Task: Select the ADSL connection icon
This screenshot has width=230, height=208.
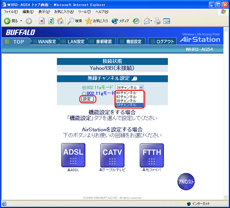Action: [73, 155]
